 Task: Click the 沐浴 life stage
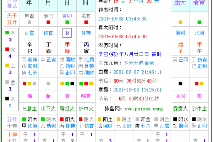point(180,96)
